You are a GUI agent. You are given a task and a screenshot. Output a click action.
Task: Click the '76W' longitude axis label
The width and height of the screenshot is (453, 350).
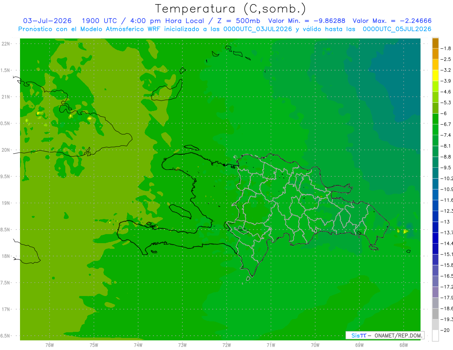pyautogui.click(x=49, y=345)
